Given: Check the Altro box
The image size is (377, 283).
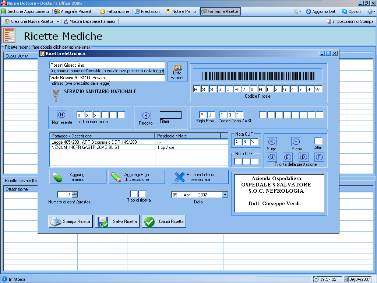Looking at the screenshot, I should [318, 141].
